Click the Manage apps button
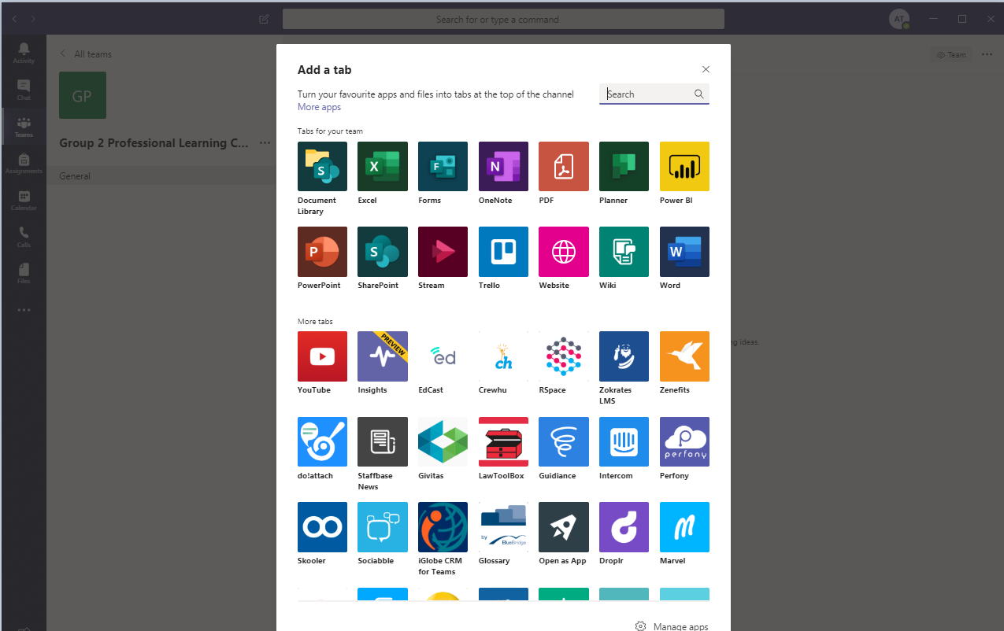The height and width of the screenshot is (631, 1004). pyautogui.click(x=672, y=627)
